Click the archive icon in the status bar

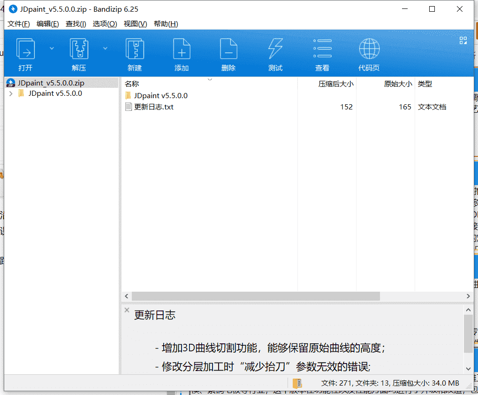(x=297, y=383)
